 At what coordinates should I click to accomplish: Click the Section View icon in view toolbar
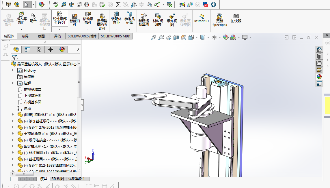[x=176, y=37]
